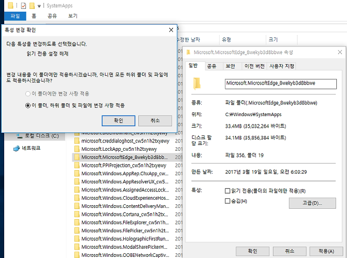Viewport: 347px width, 258px height.
Task: Open quick access toolbar customize dropdown arrow
Action: (39, 6)
